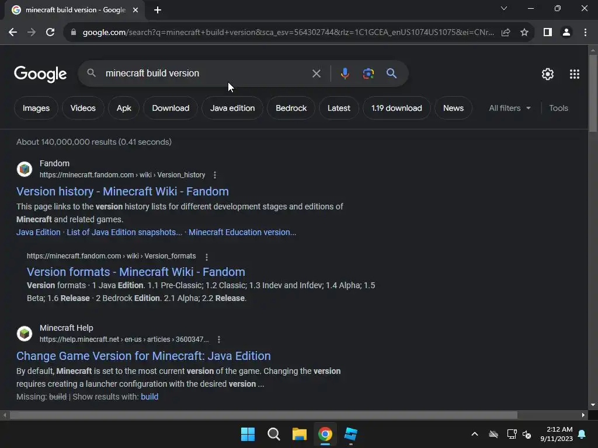Submit search with the magnifier button
Image resolution: width=598 pixels, height=448 pixels.
pyautogui.click(x=392, y=73)
